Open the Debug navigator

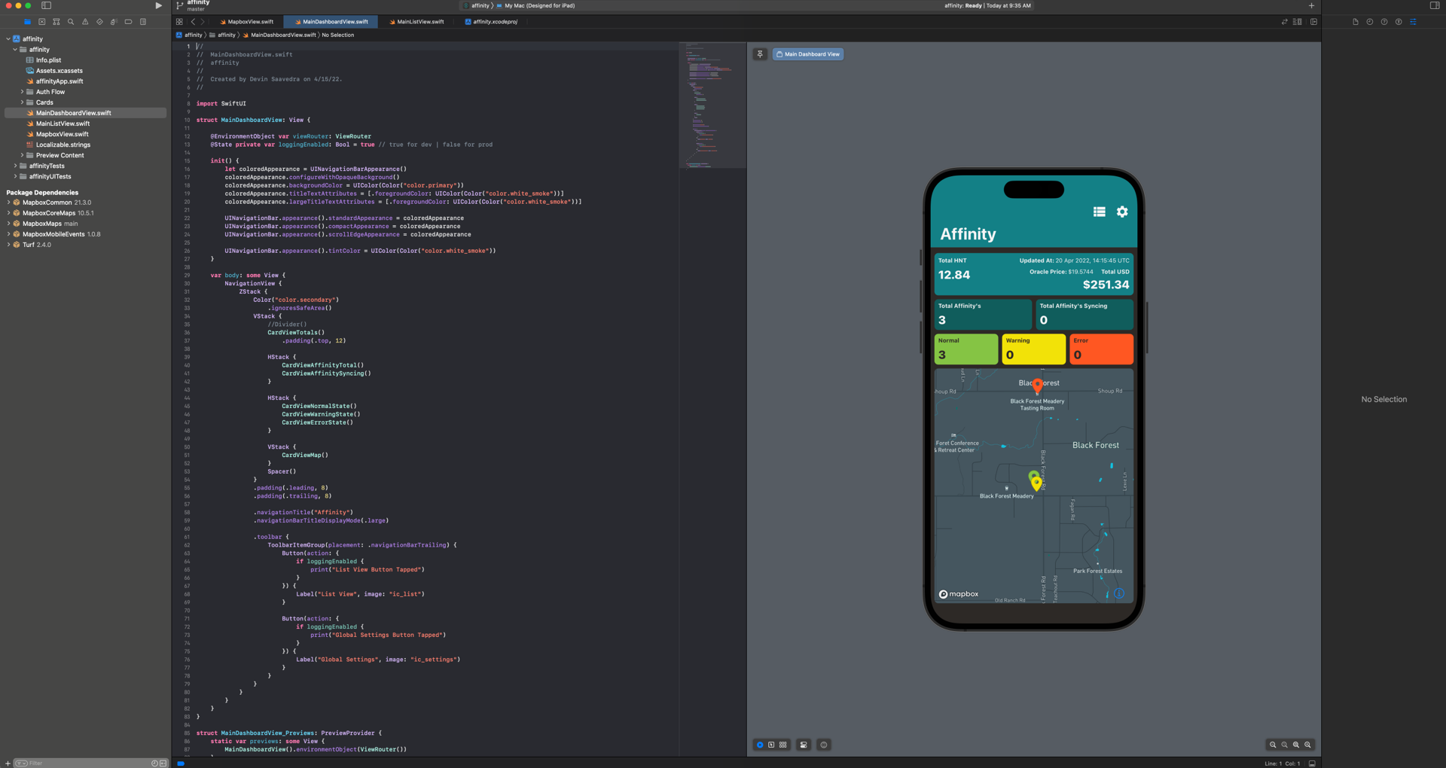pos(114,22)
